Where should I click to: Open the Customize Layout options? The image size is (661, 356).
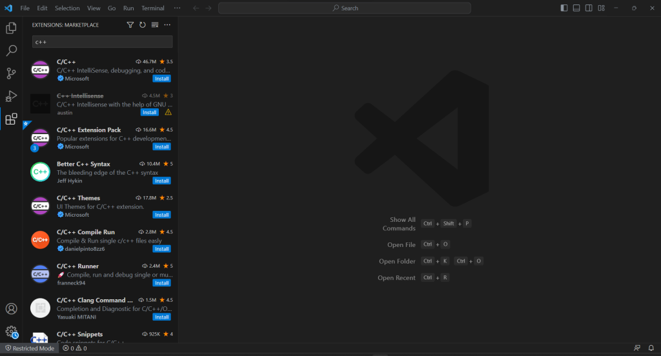point(601,8)
